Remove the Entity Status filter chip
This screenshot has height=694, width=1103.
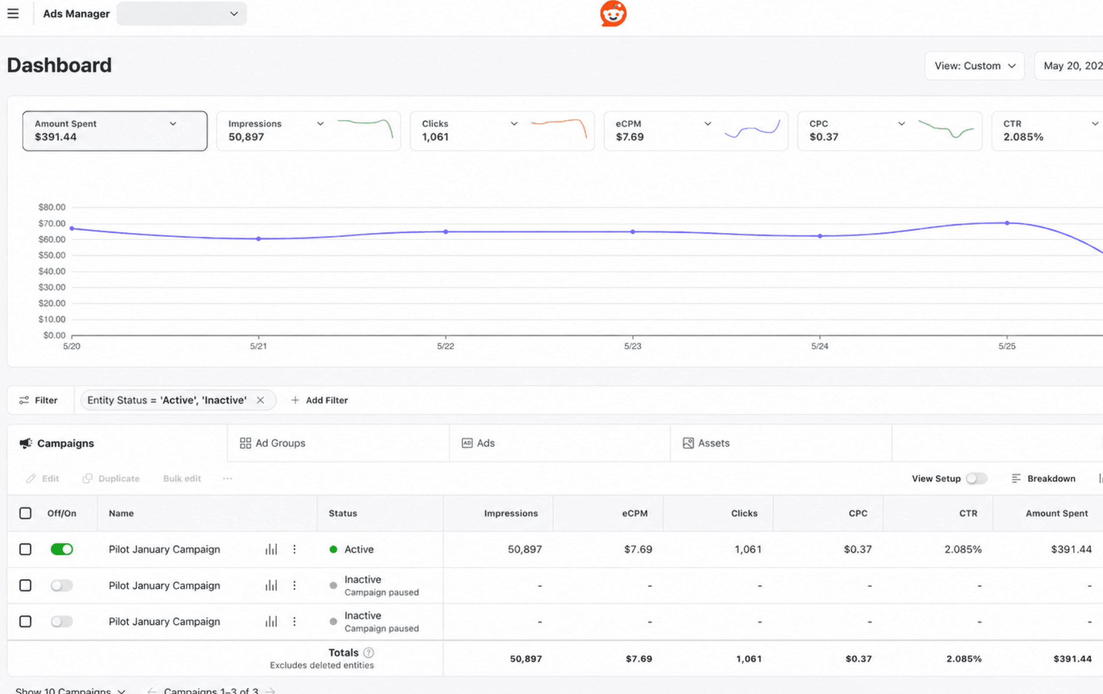pyautogui.click(x=260, y=400)
